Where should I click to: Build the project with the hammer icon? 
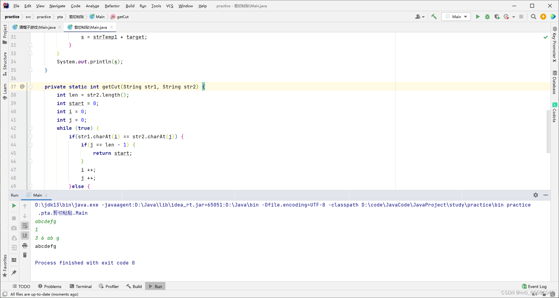coord(434,17)
